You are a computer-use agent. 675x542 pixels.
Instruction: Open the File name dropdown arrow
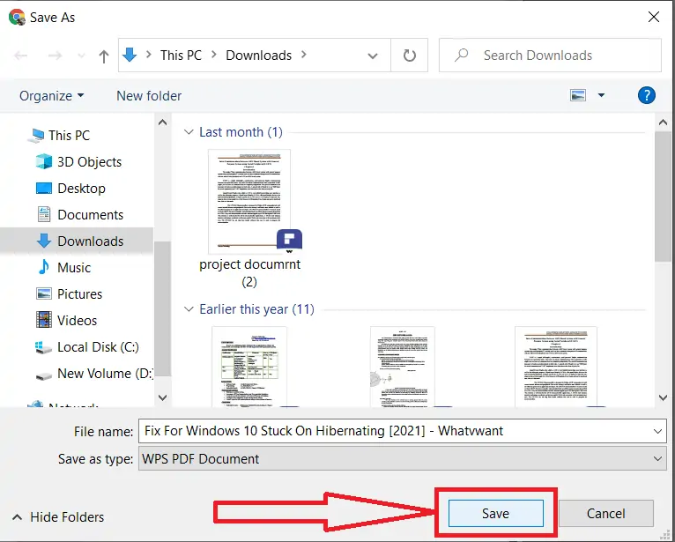(x=657, y=431)
